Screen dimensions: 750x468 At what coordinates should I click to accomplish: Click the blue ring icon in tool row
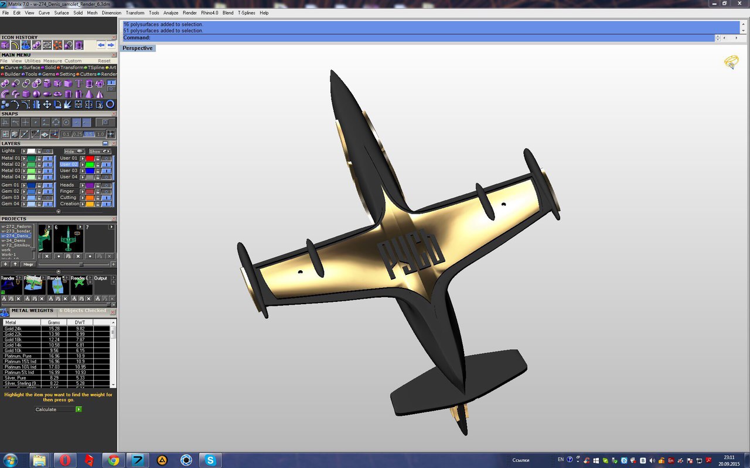tap(110, 105)
